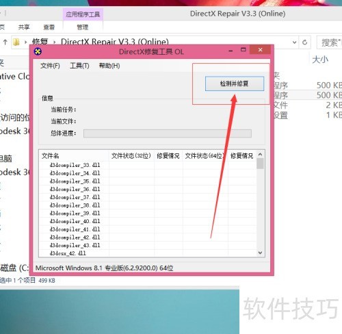Select the first 500 KB file row in Explorer
This screenshot has width=342, height=334.
click(x=308, y=86)
